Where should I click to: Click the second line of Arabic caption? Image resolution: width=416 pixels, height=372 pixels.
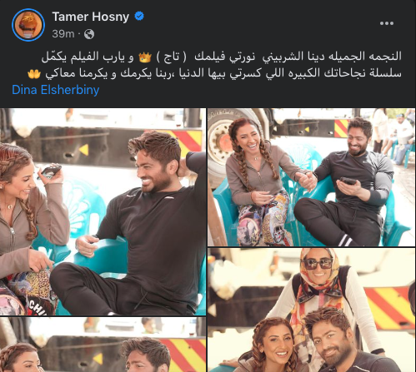[x=214, y=73]
